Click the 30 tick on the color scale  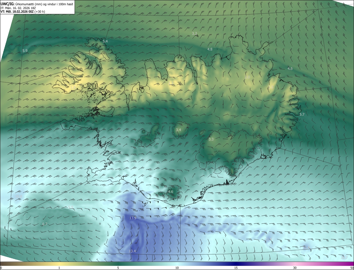tap(295, 268)
